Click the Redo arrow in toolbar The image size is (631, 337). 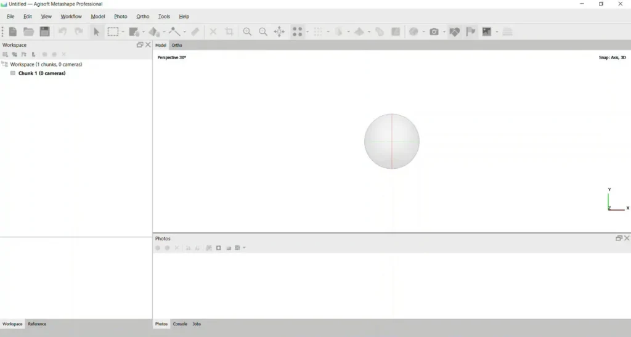point(79,31)
